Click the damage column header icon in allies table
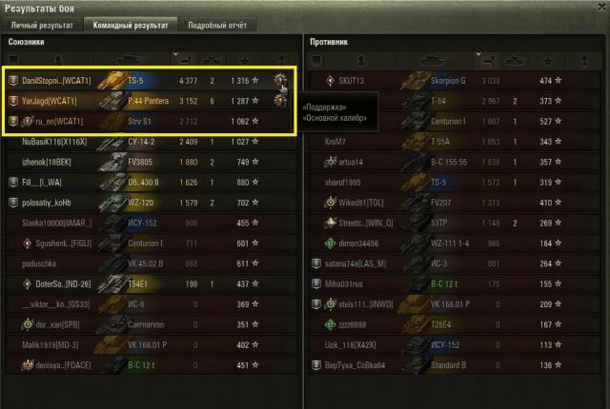The width and height of the screenshot is (610, 409). 185,60
